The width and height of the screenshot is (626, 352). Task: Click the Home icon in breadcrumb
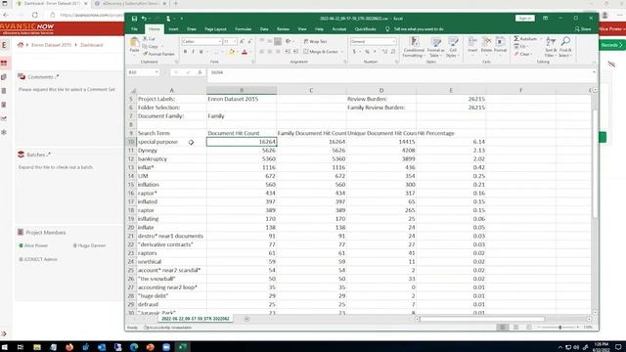pyautogui.click(x=21, y=45)
